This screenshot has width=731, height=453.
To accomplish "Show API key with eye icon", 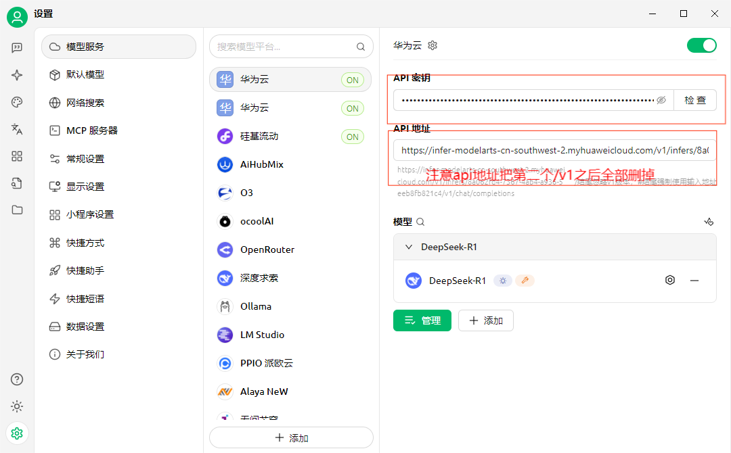I will click(x=661, y=100).
